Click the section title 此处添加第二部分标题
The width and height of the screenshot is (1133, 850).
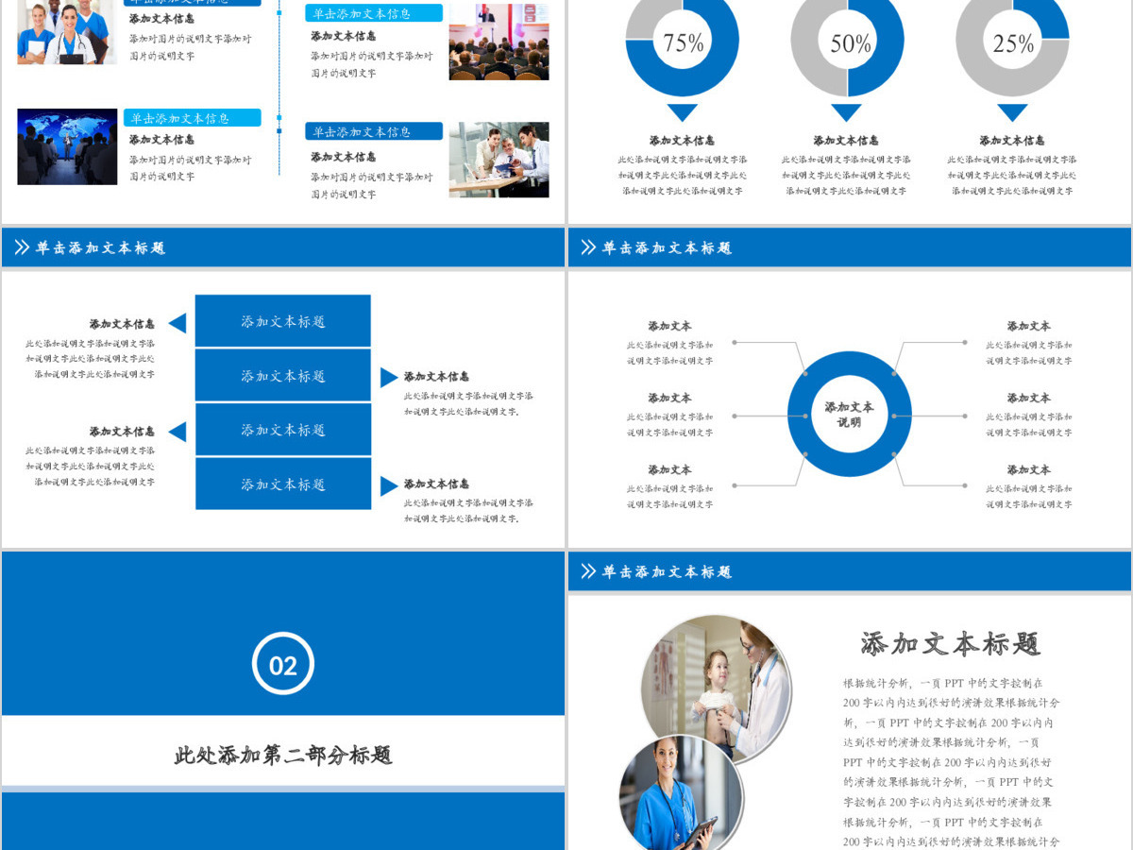(283, 756)
